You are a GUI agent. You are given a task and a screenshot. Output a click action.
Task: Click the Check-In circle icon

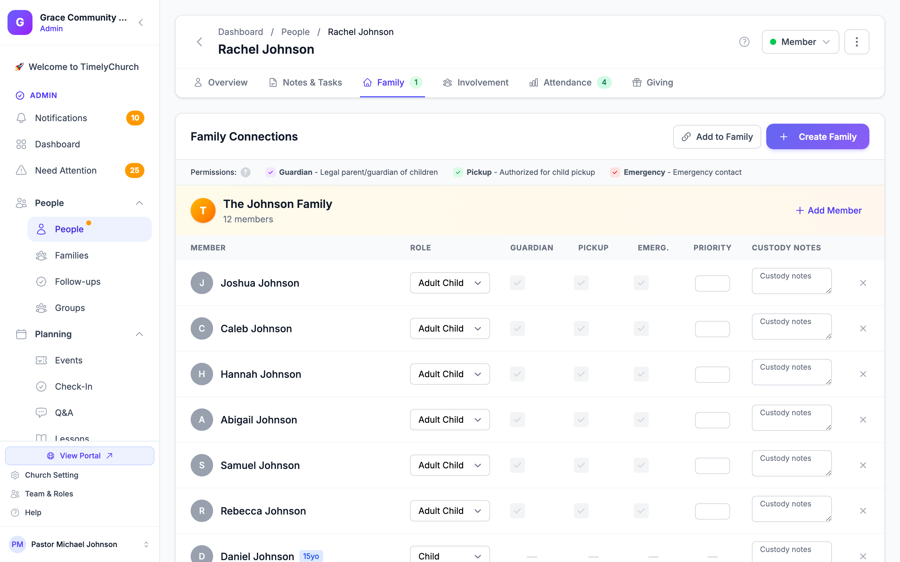(41, 387)
